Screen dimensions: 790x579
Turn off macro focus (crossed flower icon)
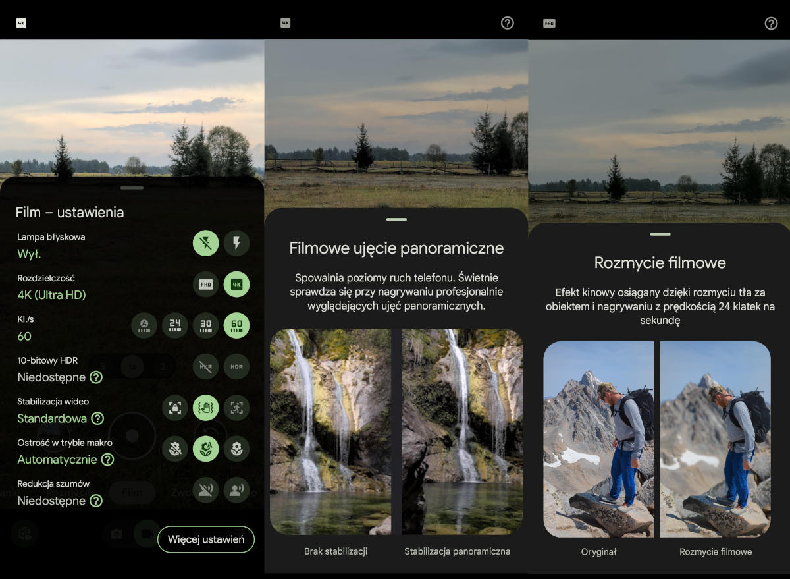175,449
